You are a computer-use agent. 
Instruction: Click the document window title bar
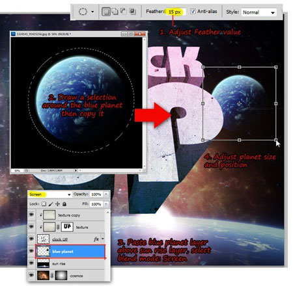(x=79, y=34)
